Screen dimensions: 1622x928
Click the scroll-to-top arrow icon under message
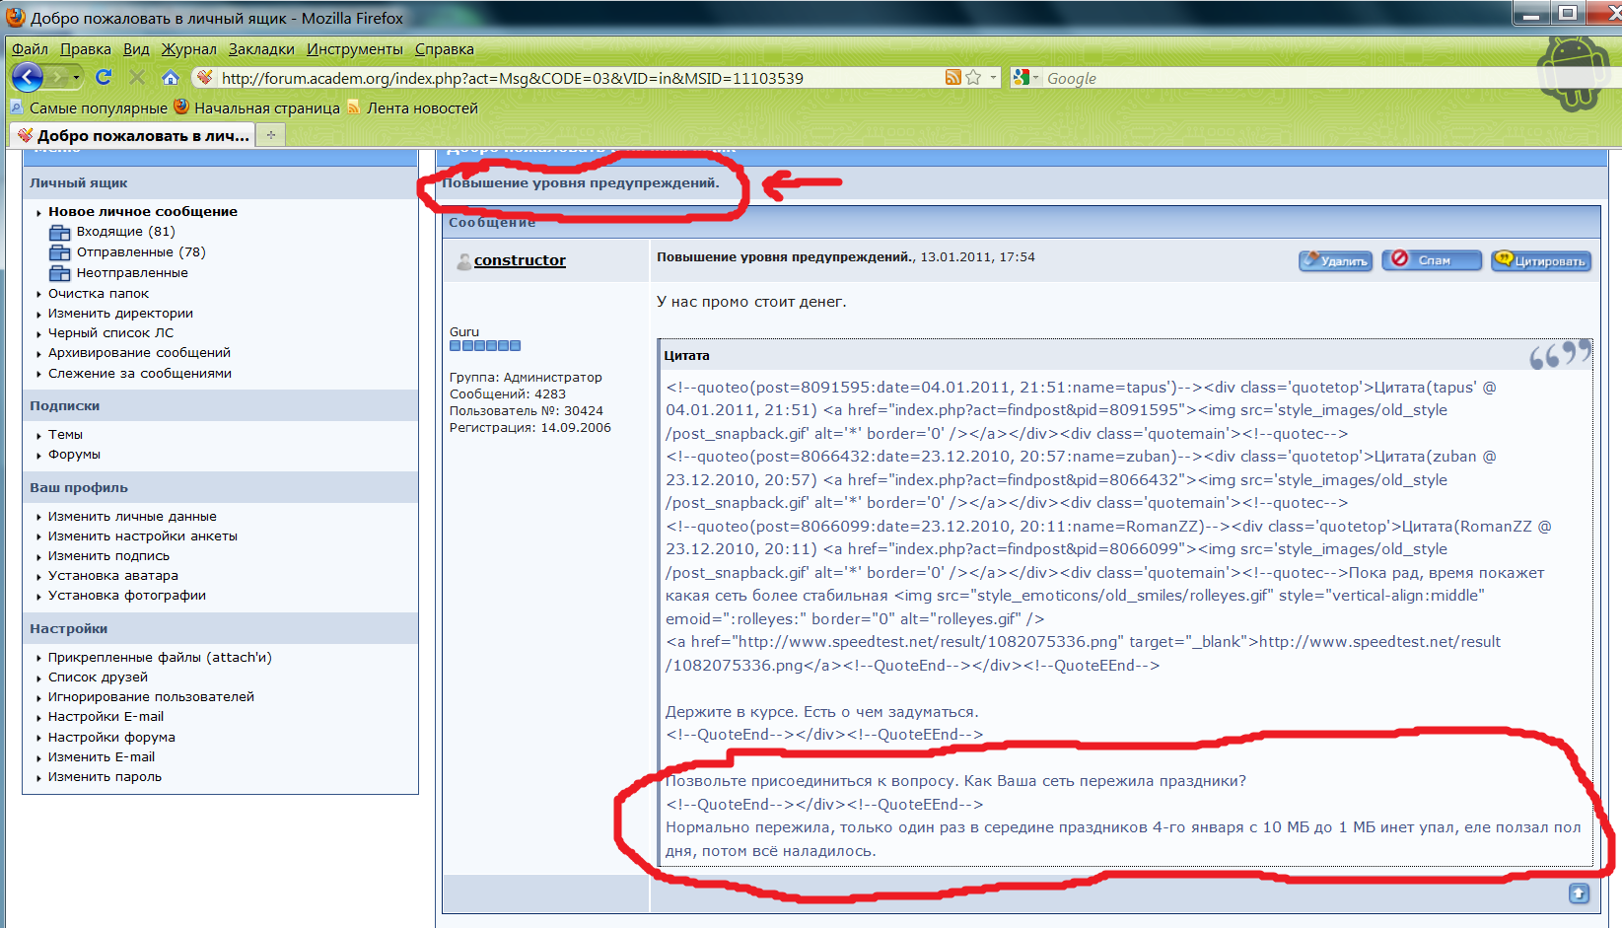[1579, 893]
